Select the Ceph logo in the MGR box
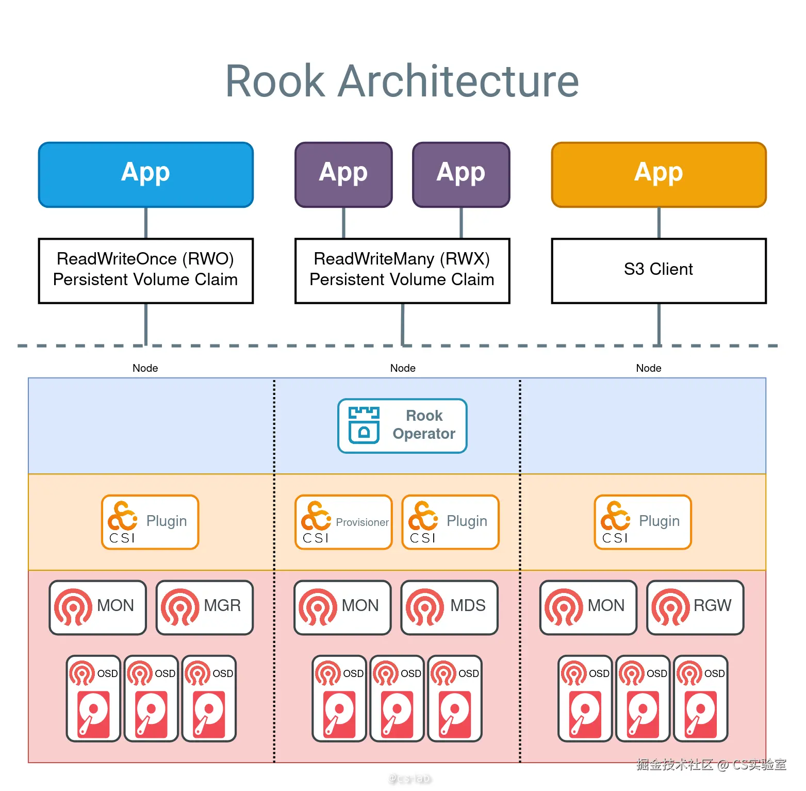Image resolution: width=806 pixels, height=791 pixels. [x=180, y=607]
